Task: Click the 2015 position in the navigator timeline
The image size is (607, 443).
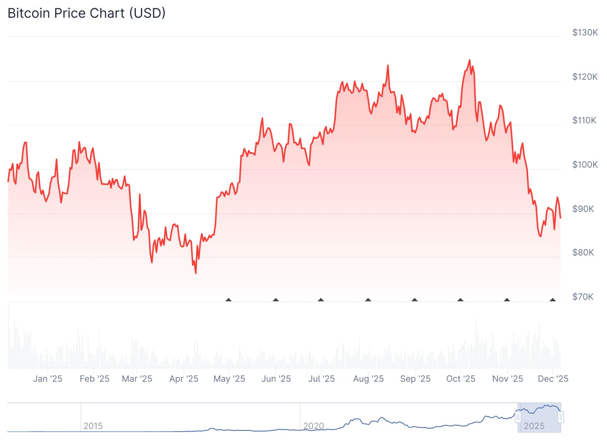Action: tap(93, 426)
